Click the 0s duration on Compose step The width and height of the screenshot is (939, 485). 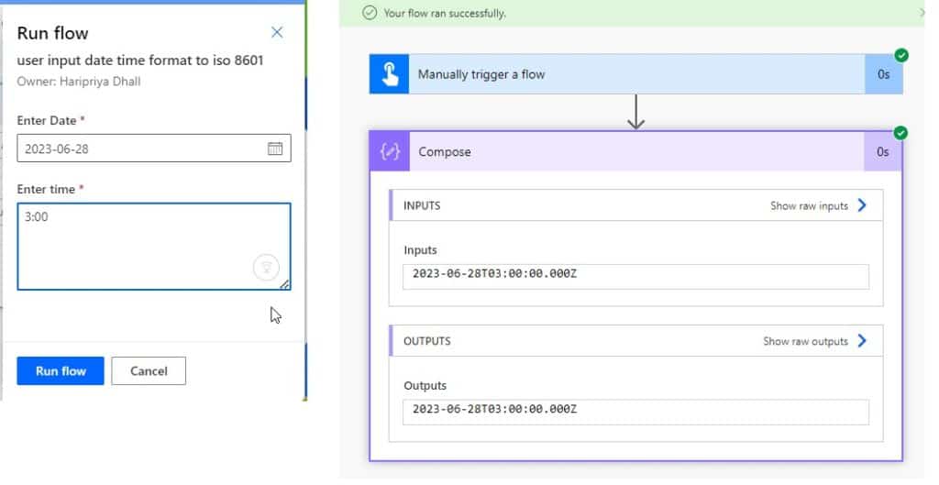point(883,151)
